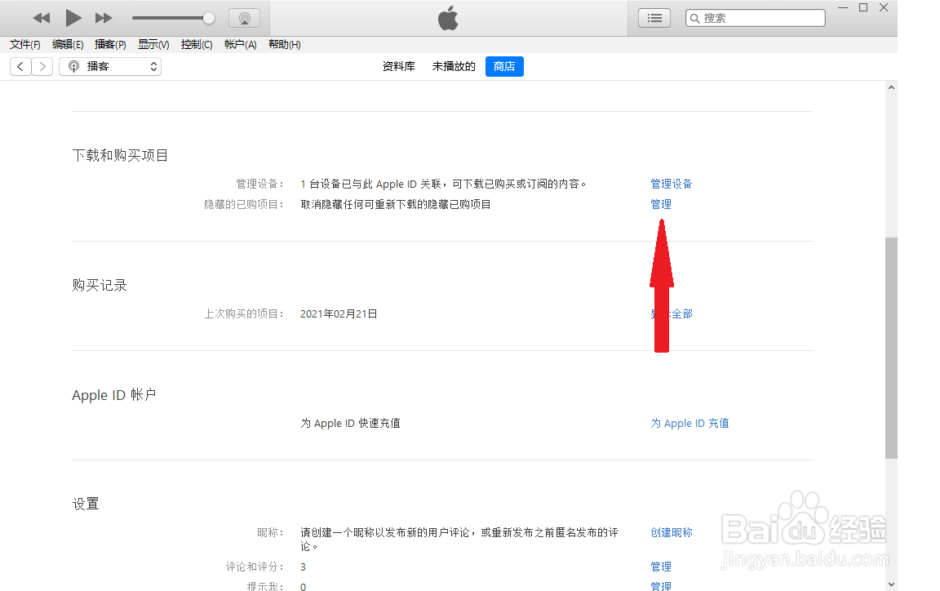
Task: Click the search magnifier icon
Action: pyautogui.click(x=695, y=18)
